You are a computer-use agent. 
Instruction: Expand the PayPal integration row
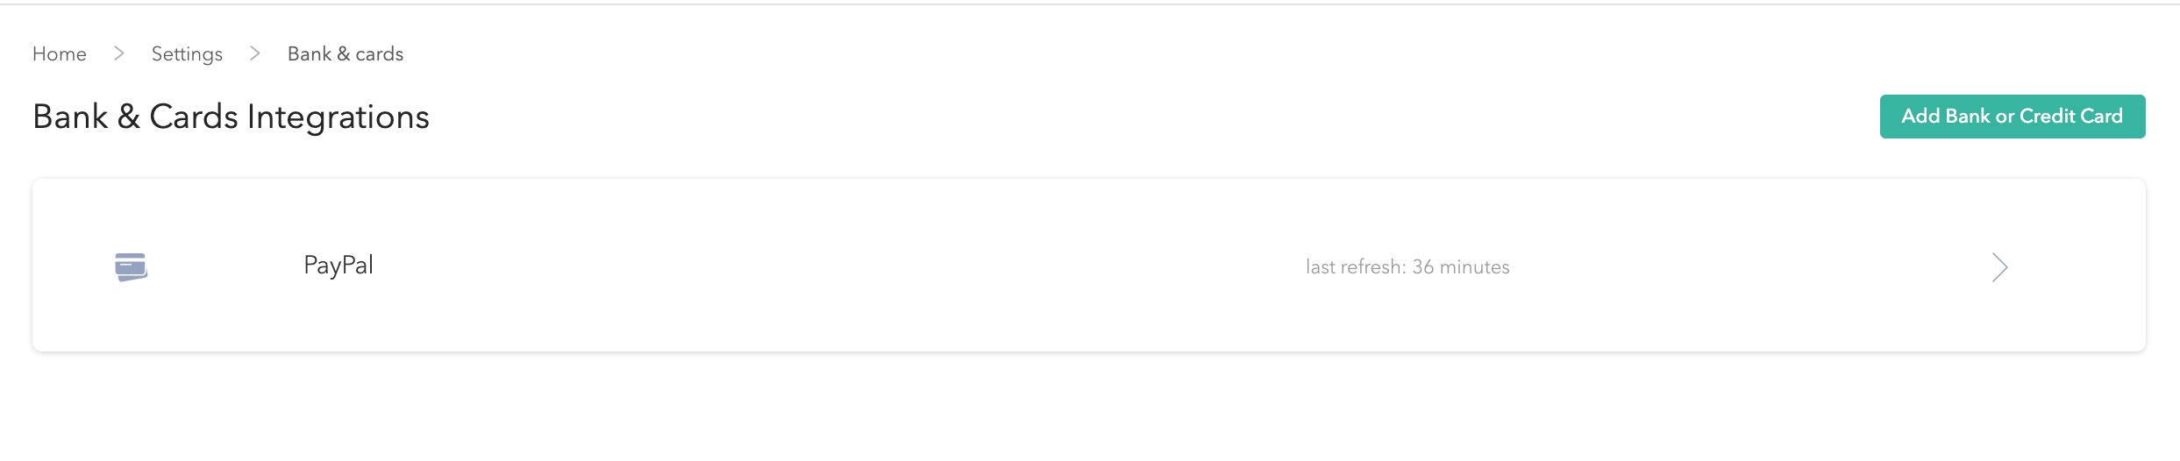click(x=1089, y=266)
